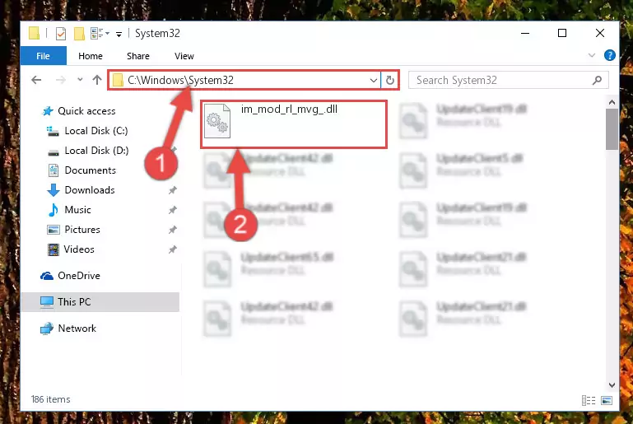Click the address bar path C:\Windows\System32
633x424 pixels.
tap(180, 80)
